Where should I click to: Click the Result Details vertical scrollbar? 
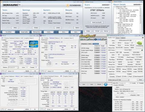(140, 20)
